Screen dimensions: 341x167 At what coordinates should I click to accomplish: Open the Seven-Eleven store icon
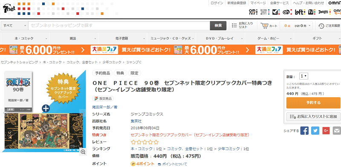click(312, 12)
